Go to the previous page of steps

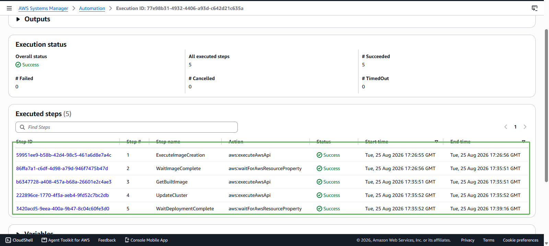tap(505, 127)
